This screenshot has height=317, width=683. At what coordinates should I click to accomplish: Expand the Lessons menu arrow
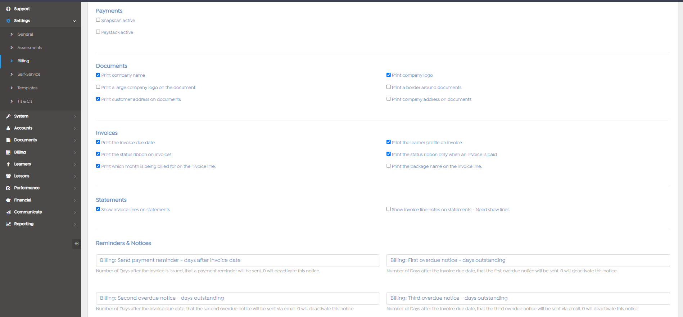pos(75,176)
